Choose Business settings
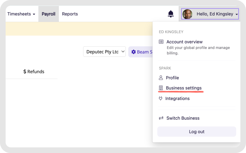Screen dimensions: 246x153 184,88
